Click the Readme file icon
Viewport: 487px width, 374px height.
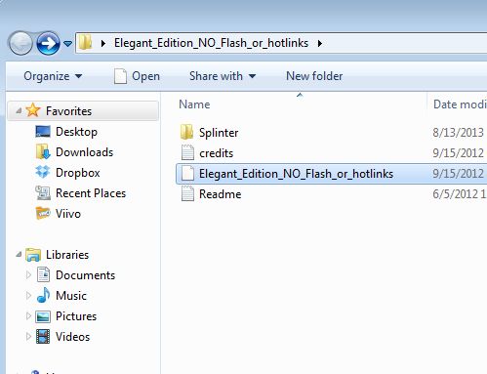[187, 193]
